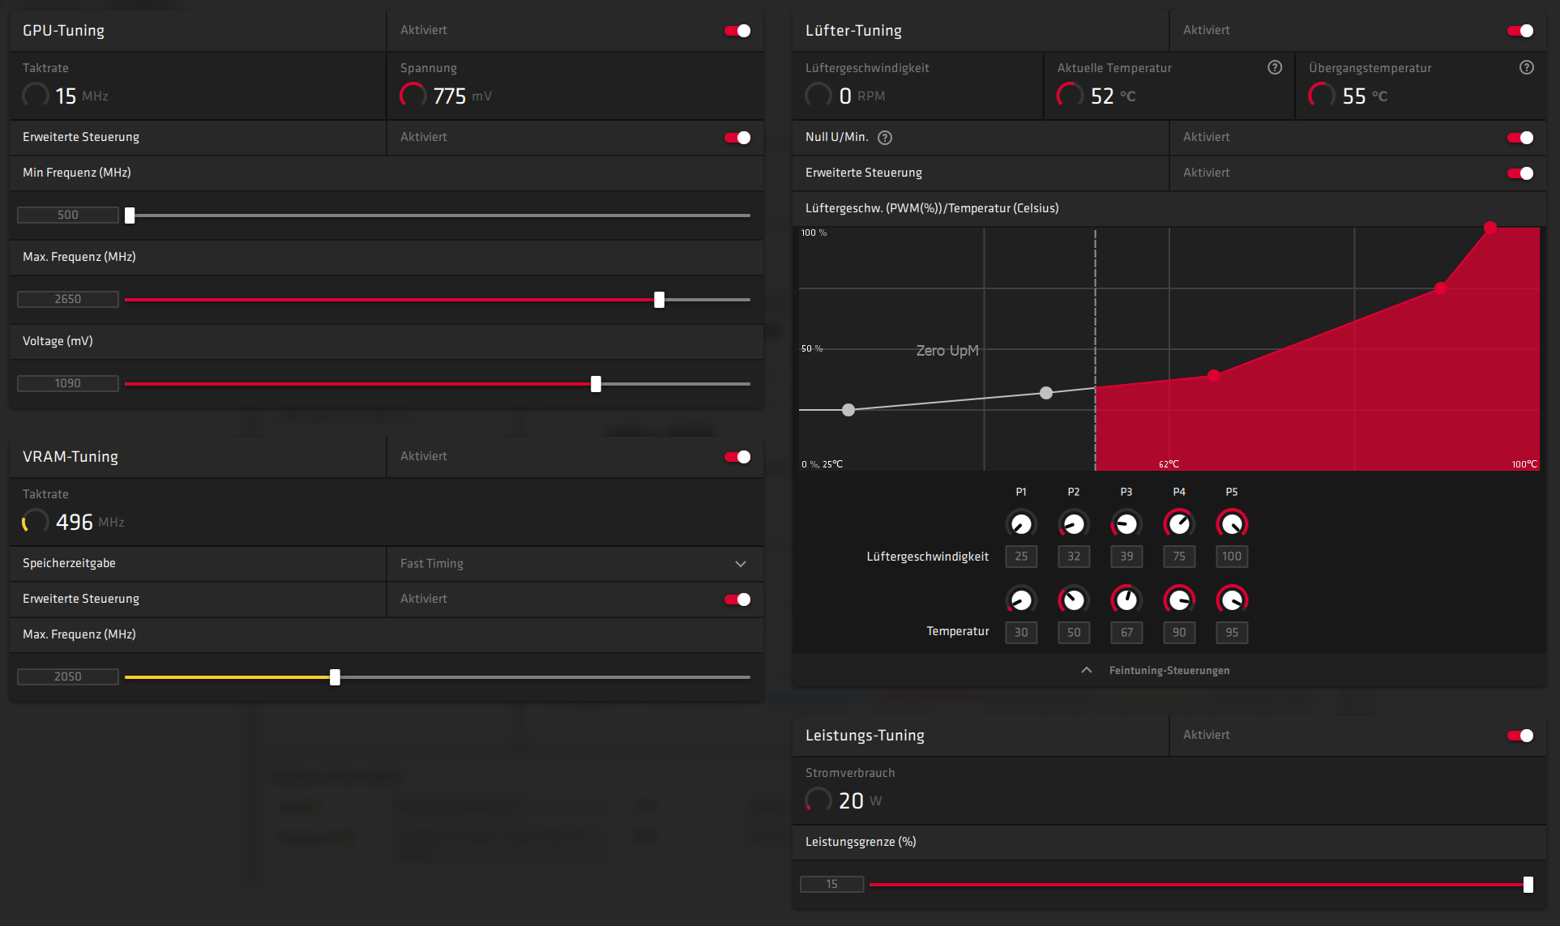Image resolution: width=1560 pixels, height=926 pixels.
Task: Click the VRAM Max. Frequenz slider handle
Action: click(335, 677)
